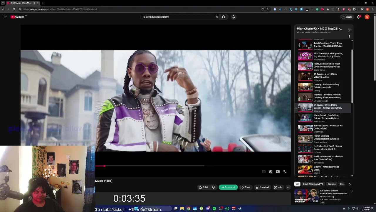Open more actions ellipsis under video
The image size is (376, 212).
point(288,187)
